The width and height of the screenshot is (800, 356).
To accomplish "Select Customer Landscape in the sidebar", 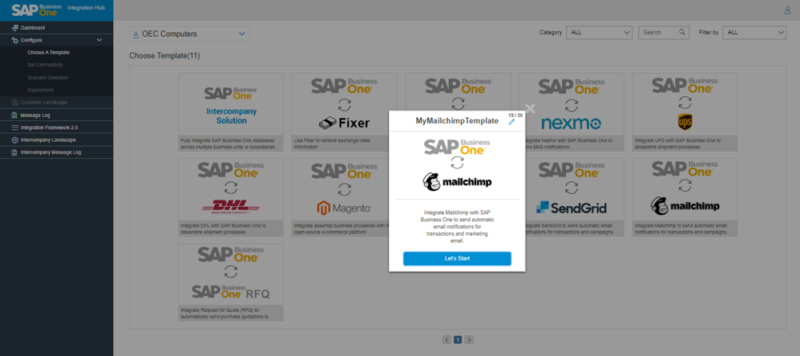I will (x=44, y=103).
